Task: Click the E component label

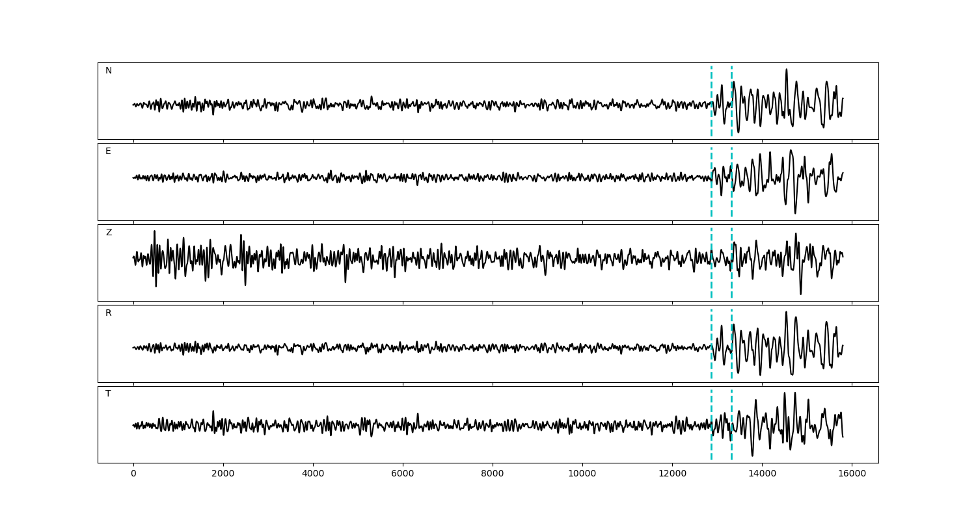Action: [108, 151]
